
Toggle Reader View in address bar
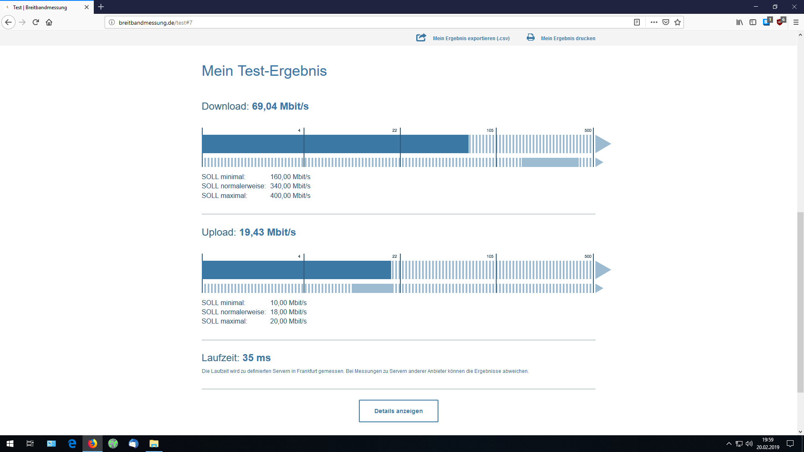coord(637,22)
